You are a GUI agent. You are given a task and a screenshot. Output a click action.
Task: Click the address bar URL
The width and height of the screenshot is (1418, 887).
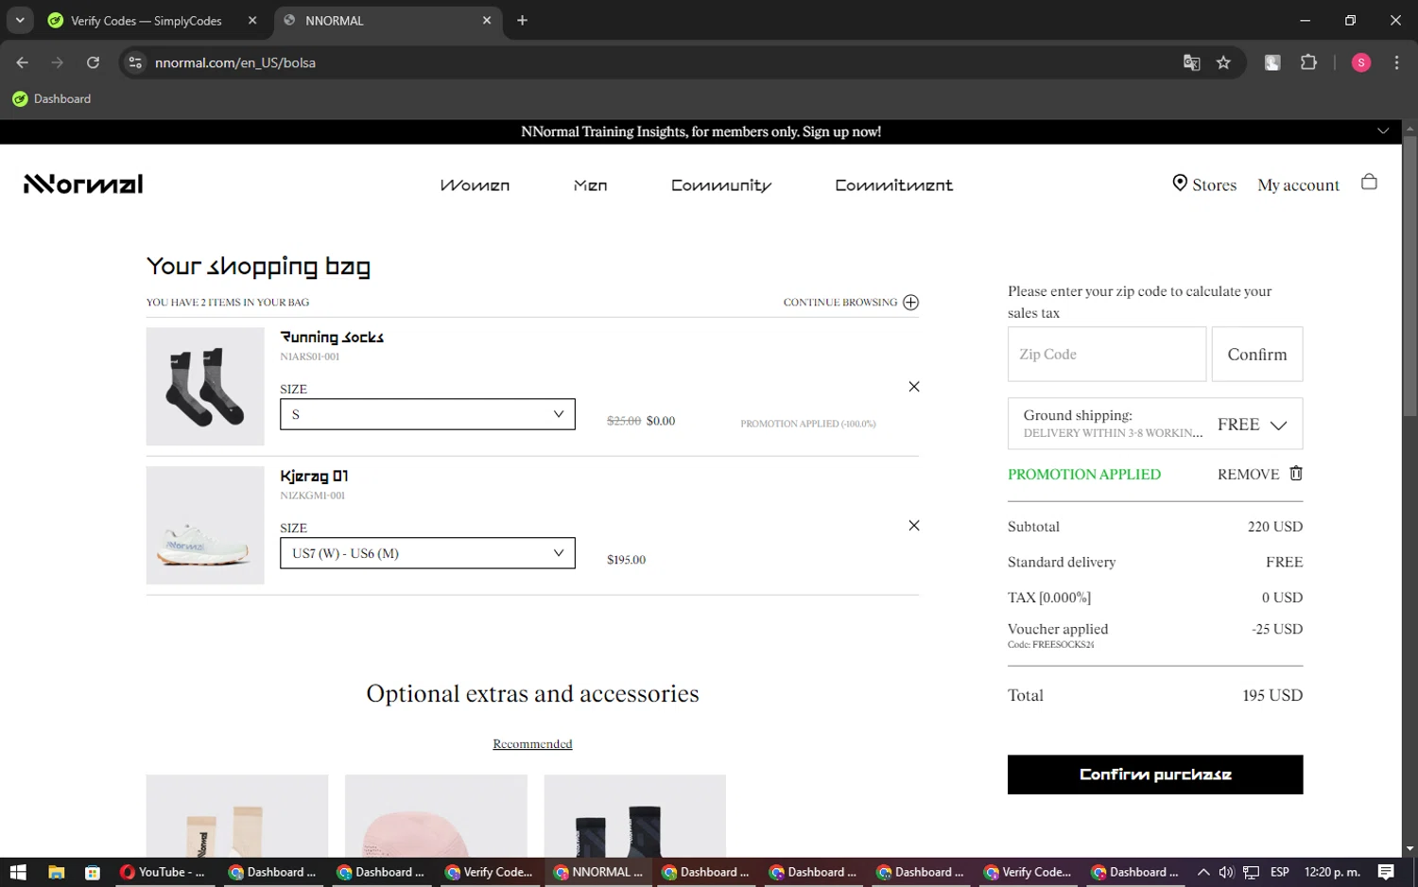[235, 62]
